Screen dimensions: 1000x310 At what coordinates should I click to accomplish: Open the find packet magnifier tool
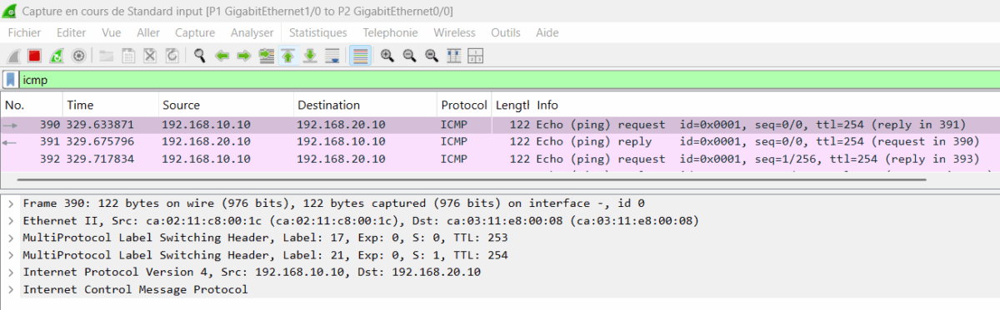(200, 56)
